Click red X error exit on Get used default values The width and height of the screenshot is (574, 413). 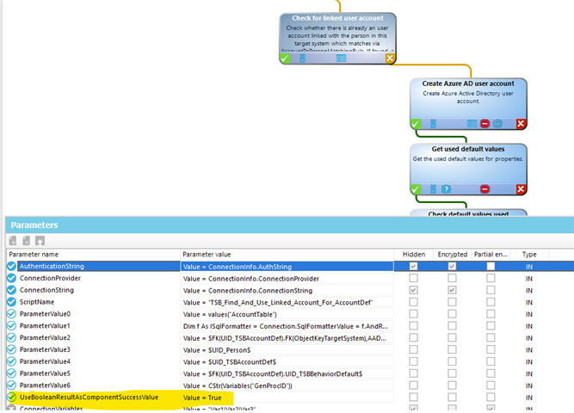coord(521,189)
